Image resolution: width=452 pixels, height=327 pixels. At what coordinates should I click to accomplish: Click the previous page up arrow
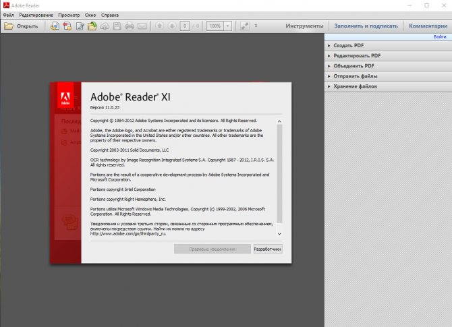click(x=159, y=26)
